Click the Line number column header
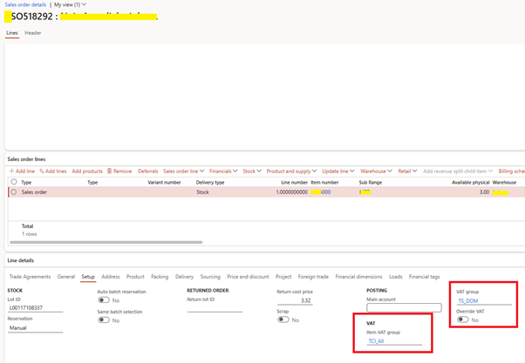The height and width of the screenshot is (363, 525). click(x=294, y=183)
